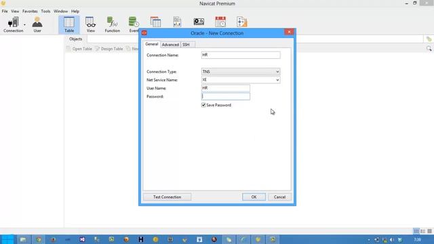Screen dimensions: 434x244
Task: Click the Connection Name input field
Action: click(241, 55)
